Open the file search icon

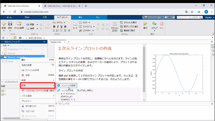point(19,24)
